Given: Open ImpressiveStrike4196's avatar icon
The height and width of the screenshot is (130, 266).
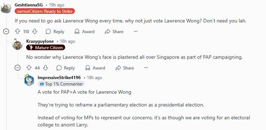Looking at the screenshot, I should (29, 80).
